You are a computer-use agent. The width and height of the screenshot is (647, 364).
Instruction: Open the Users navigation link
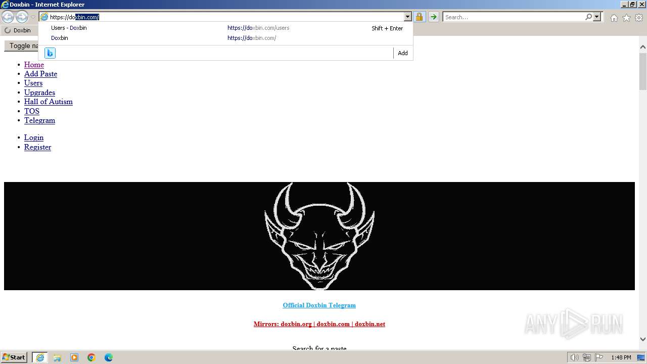(33, 83)
